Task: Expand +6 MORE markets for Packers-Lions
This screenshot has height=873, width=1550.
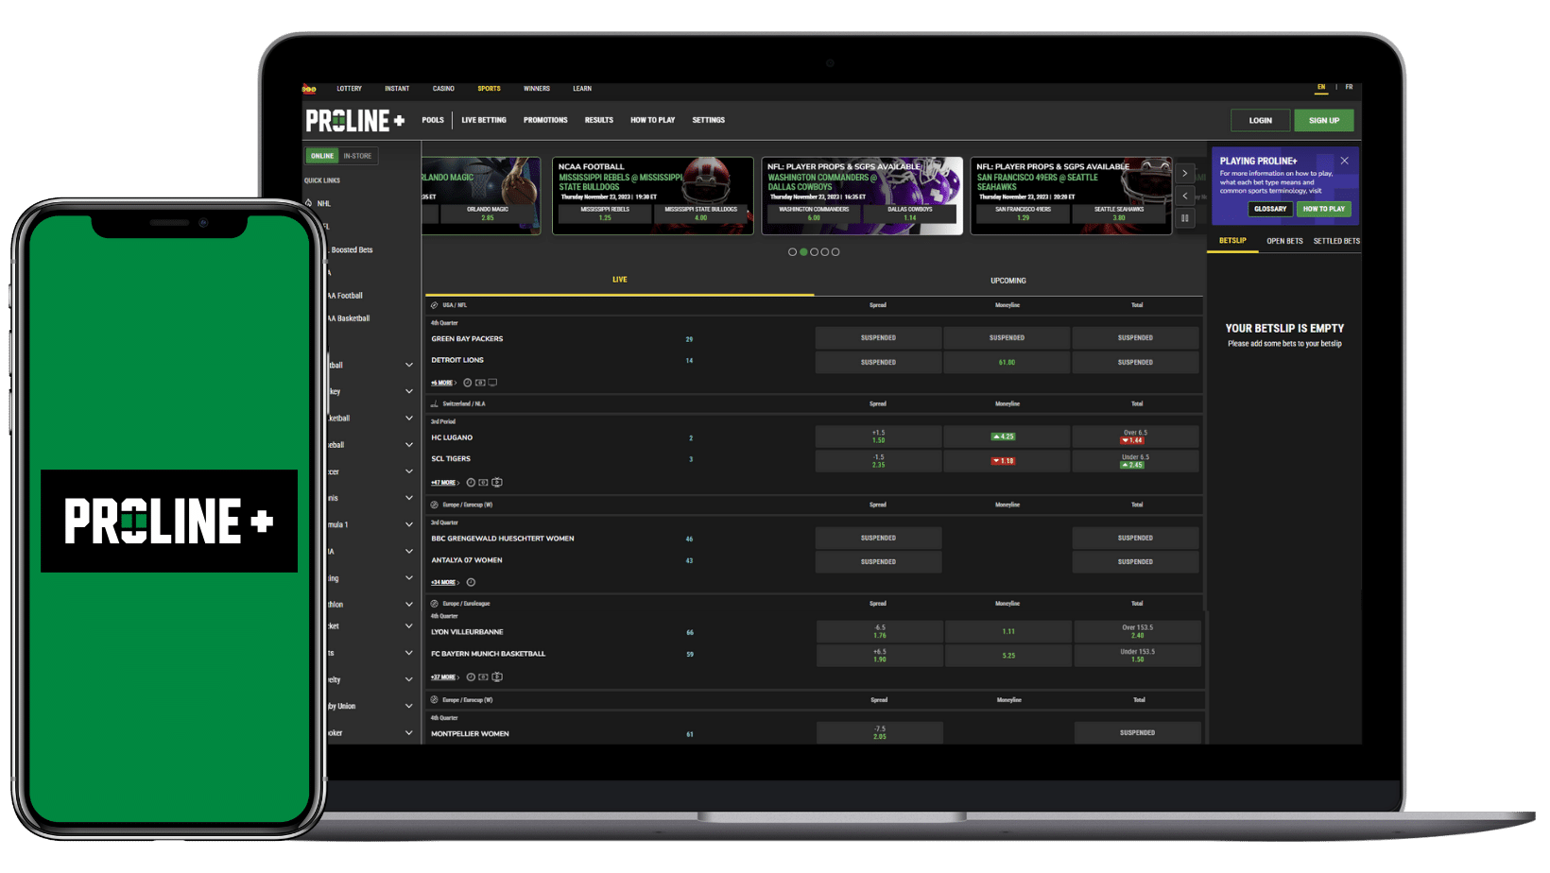Action: point(443,383)
